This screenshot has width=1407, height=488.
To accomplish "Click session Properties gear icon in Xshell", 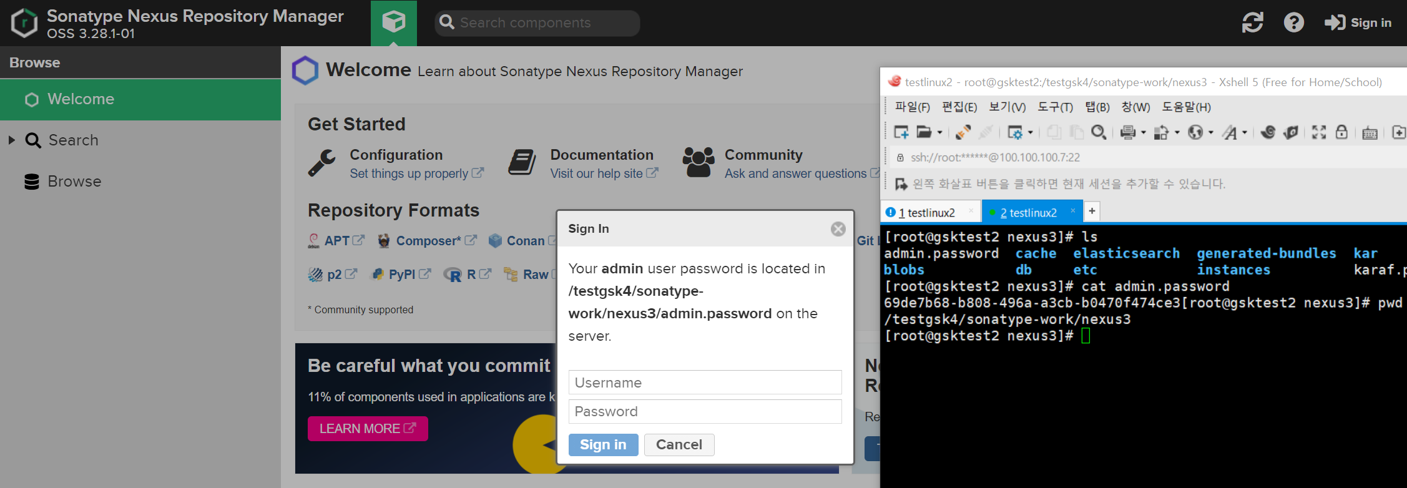I will coord(1015,132).
